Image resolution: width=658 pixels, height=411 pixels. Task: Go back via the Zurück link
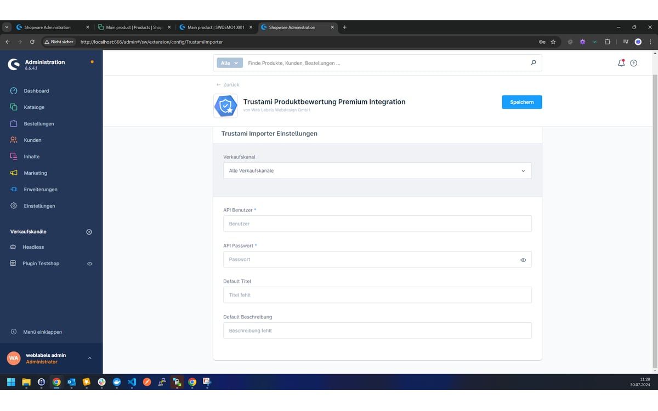(x=228, y=85)
